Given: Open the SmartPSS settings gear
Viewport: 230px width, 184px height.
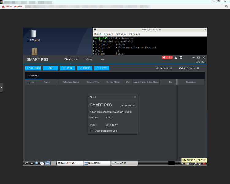Looking at the screenshot, I should coord(181,58).
